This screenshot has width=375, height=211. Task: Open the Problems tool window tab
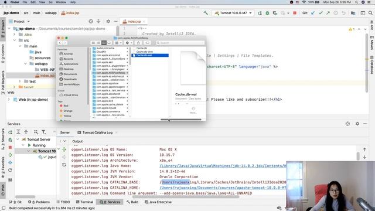point(39,202)
